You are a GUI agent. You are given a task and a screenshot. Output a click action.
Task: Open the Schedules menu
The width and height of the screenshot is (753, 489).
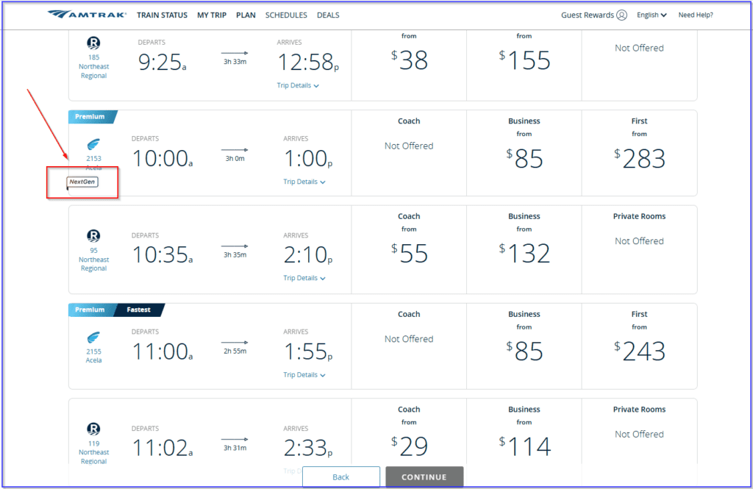[286, 15]
